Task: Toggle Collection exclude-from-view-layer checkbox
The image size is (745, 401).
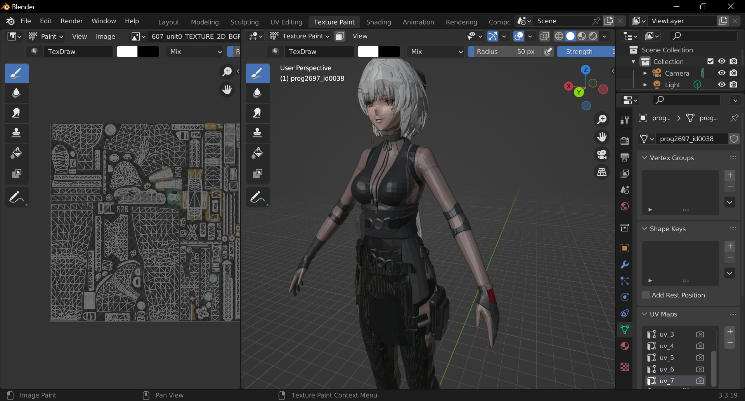Action: pos(710,61)
